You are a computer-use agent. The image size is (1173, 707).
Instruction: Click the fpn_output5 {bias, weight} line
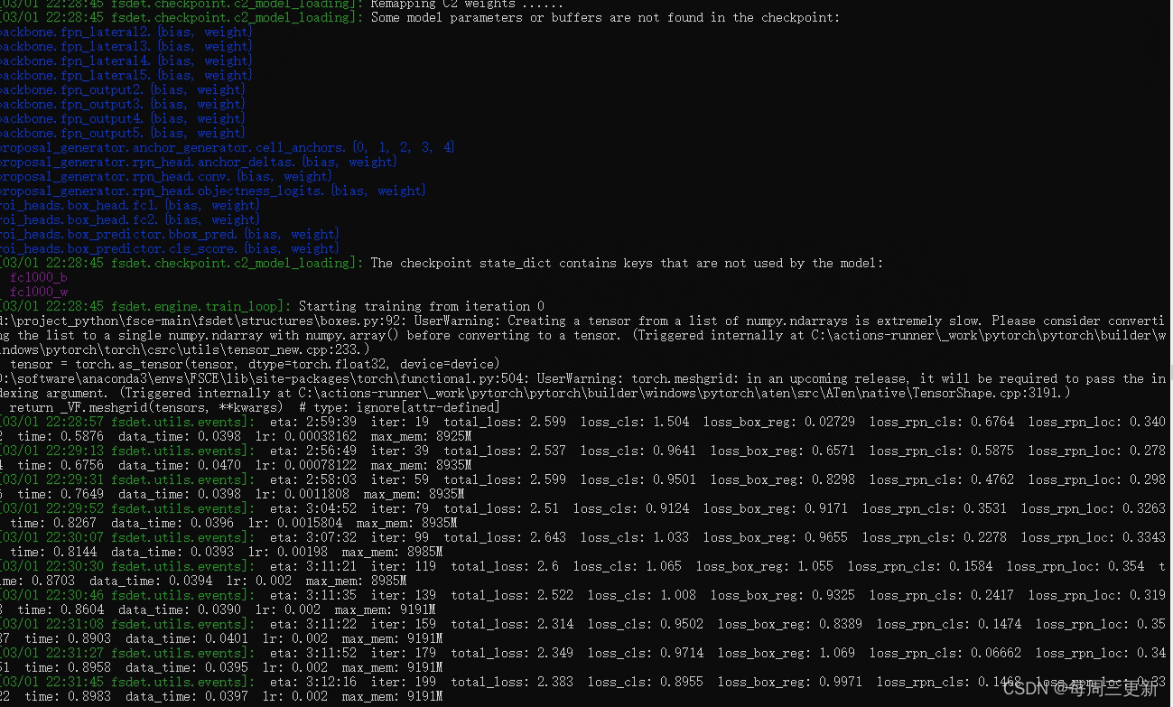coord(122,133)
